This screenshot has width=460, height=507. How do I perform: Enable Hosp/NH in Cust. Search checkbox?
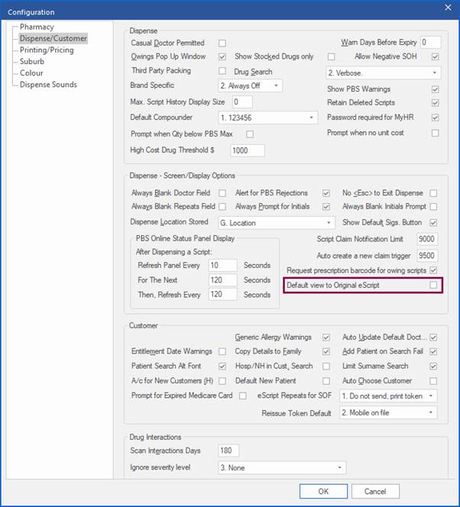coord(326,366)
